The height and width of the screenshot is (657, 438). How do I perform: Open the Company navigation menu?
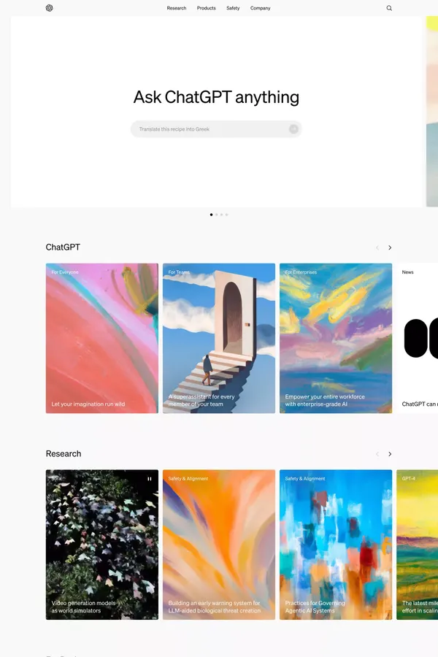click(x=261, y=8)
